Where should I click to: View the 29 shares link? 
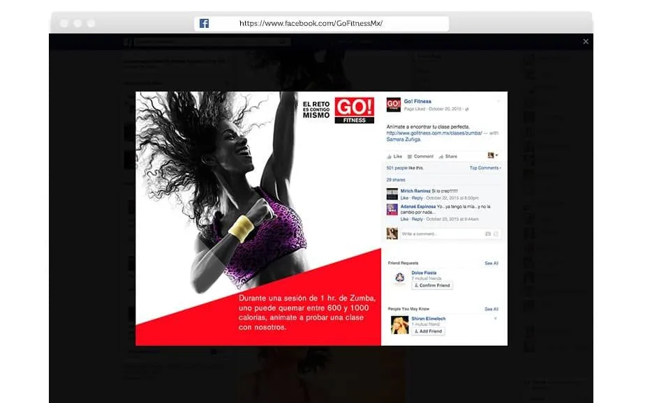pos(396,180)
